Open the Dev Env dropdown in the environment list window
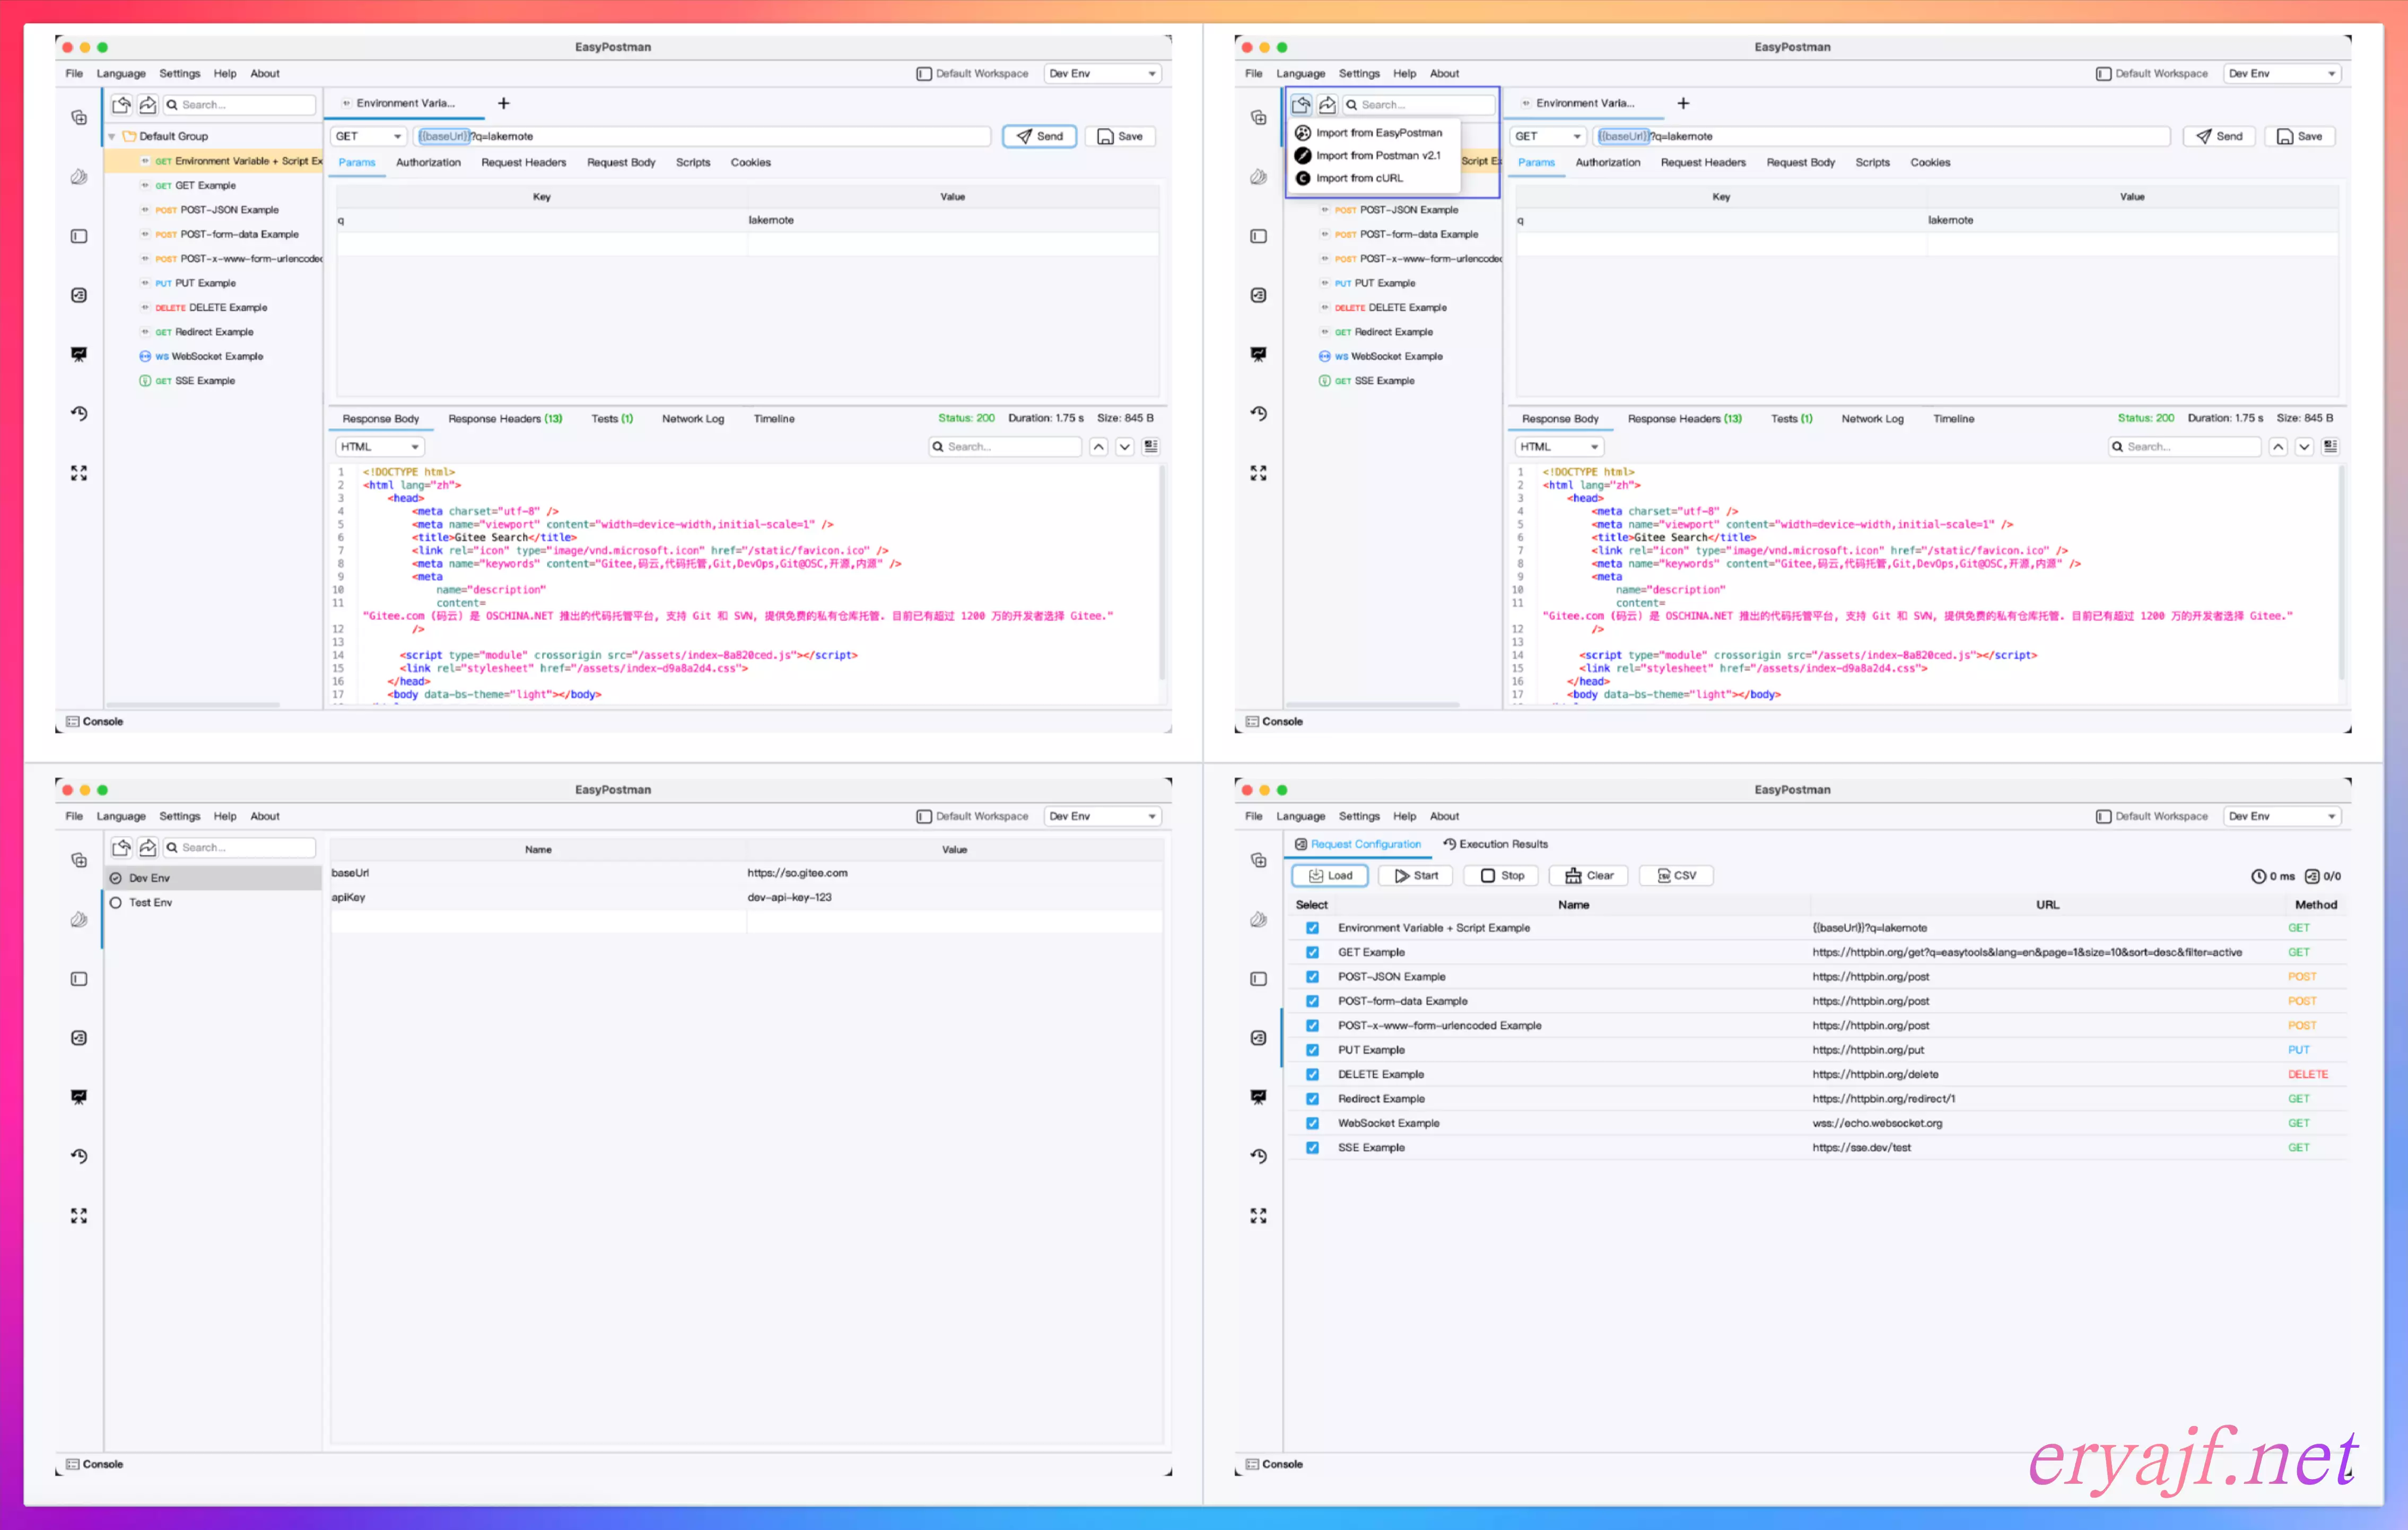 1102,816
